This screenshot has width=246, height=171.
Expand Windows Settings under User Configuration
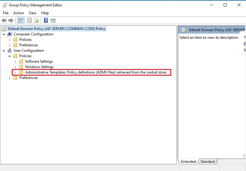click(15, 67)
